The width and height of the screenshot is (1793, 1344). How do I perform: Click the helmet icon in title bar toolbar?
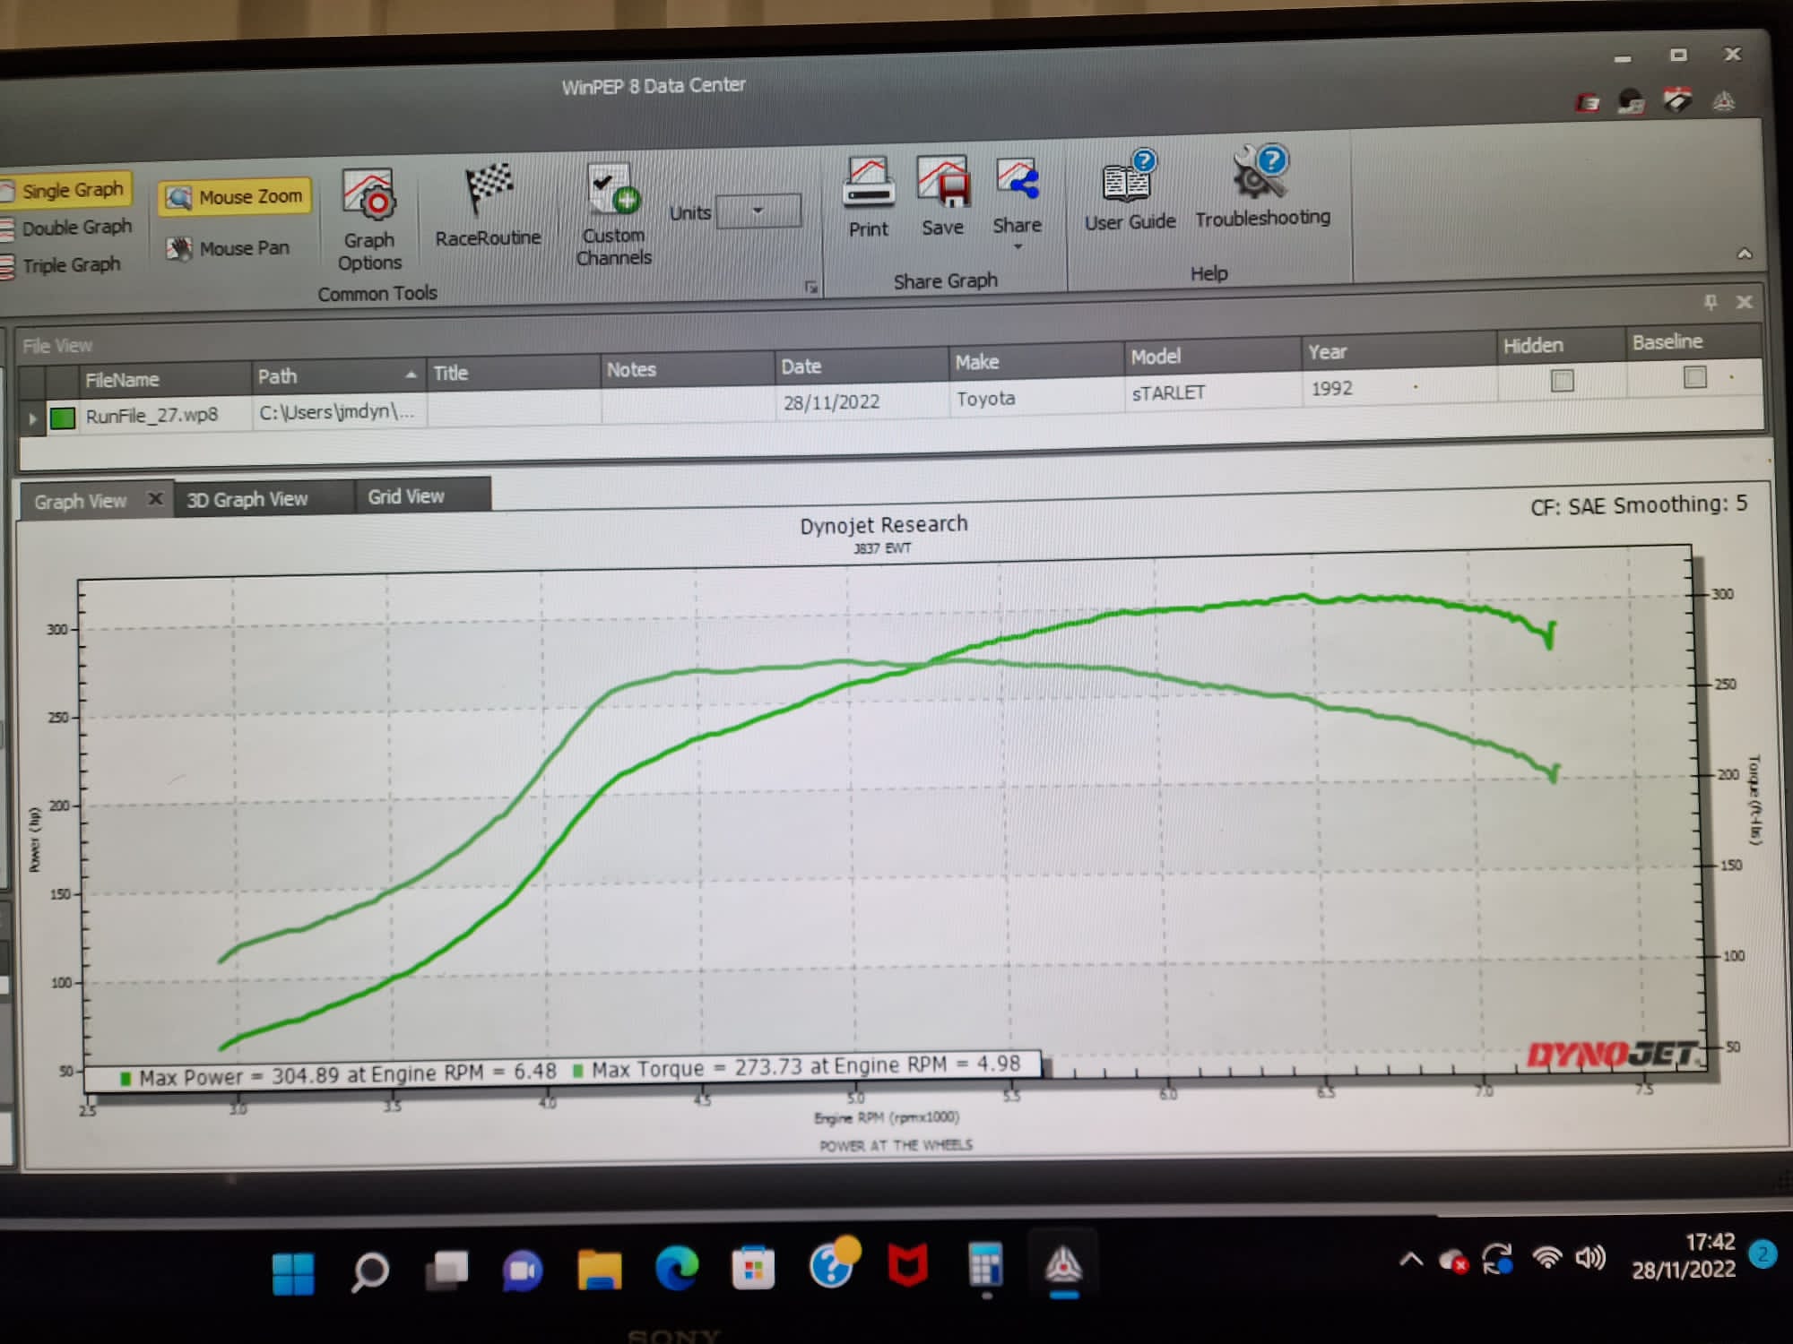tap(1631, 101)
